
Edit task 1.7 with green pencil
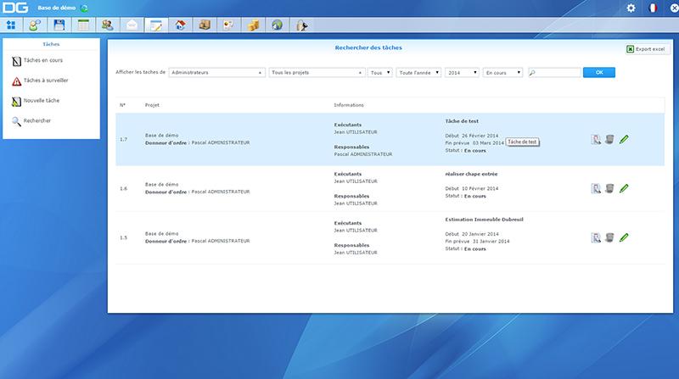624,139
